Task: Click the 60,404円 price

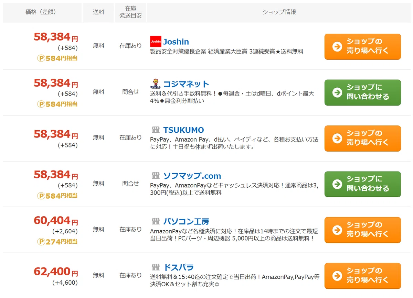Action: click(x=56, y=220)
